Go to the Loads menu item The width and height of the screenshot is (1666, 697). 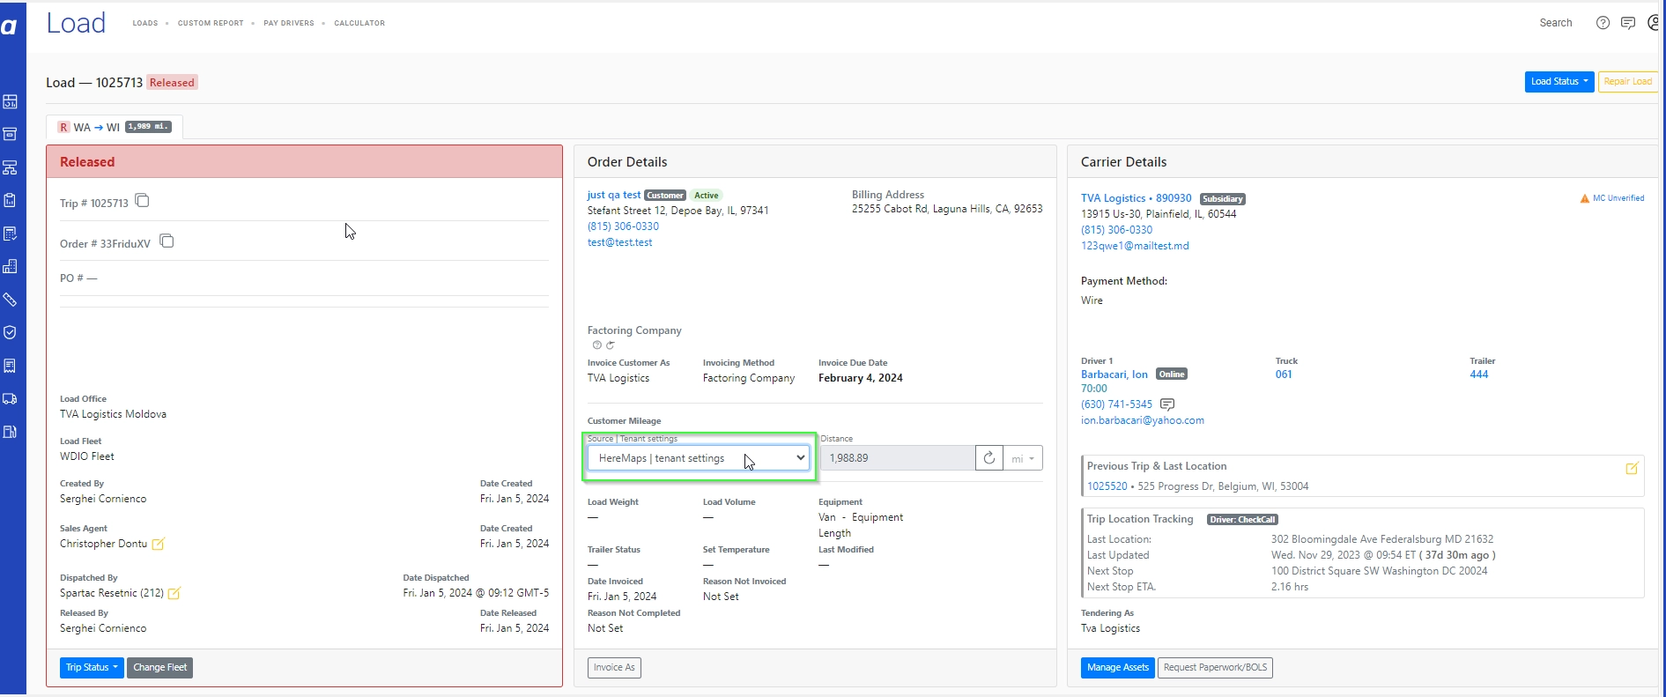click(145, 23)
